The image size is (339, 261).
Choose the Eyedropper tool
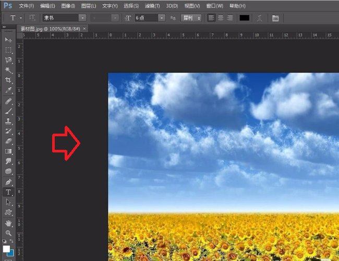tap(8, 90)
